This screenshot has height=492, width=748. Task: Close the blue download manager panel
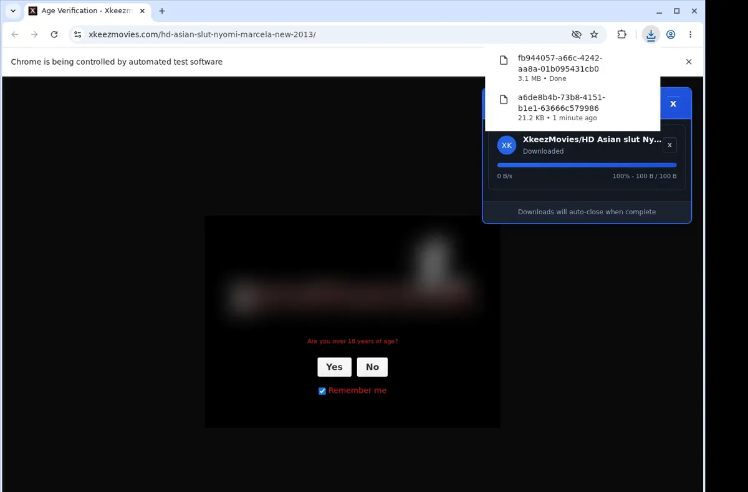click(673, 104)
